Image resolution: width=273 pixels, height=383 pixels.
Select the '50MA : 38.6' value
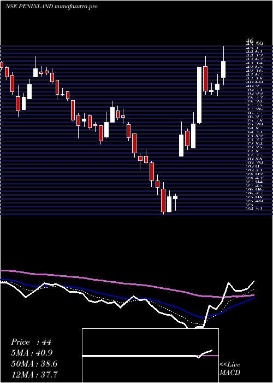click(x=34, y=364)
